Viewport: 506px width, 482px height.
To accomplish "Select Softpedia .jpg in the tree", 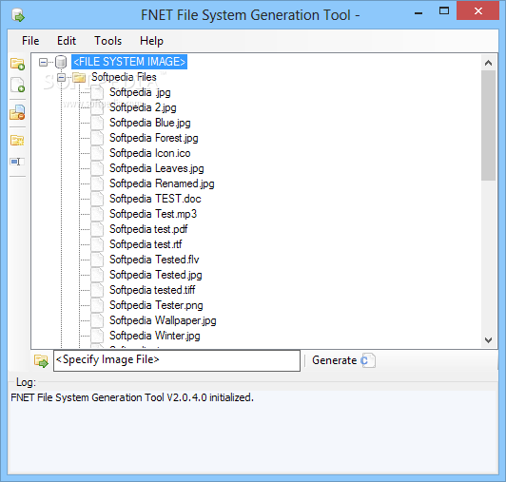I will tap(140, 92).
